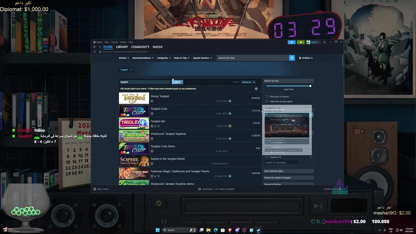Switch to the COMMUNITY tab

tap(140, 47)
